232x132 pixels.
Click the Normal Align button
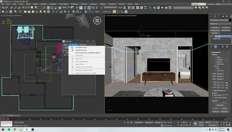pos(224,112)
